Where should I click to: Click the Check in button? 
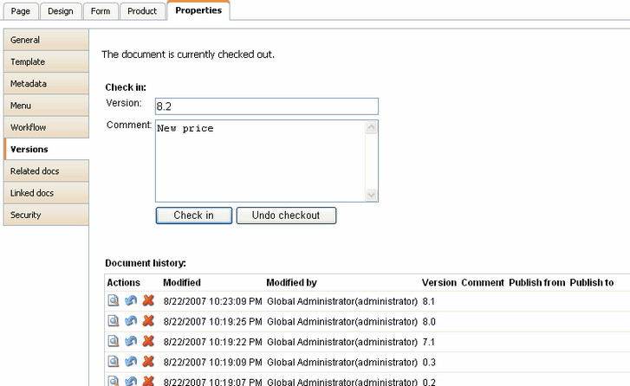pyautogui.click(x=193, y=216)
